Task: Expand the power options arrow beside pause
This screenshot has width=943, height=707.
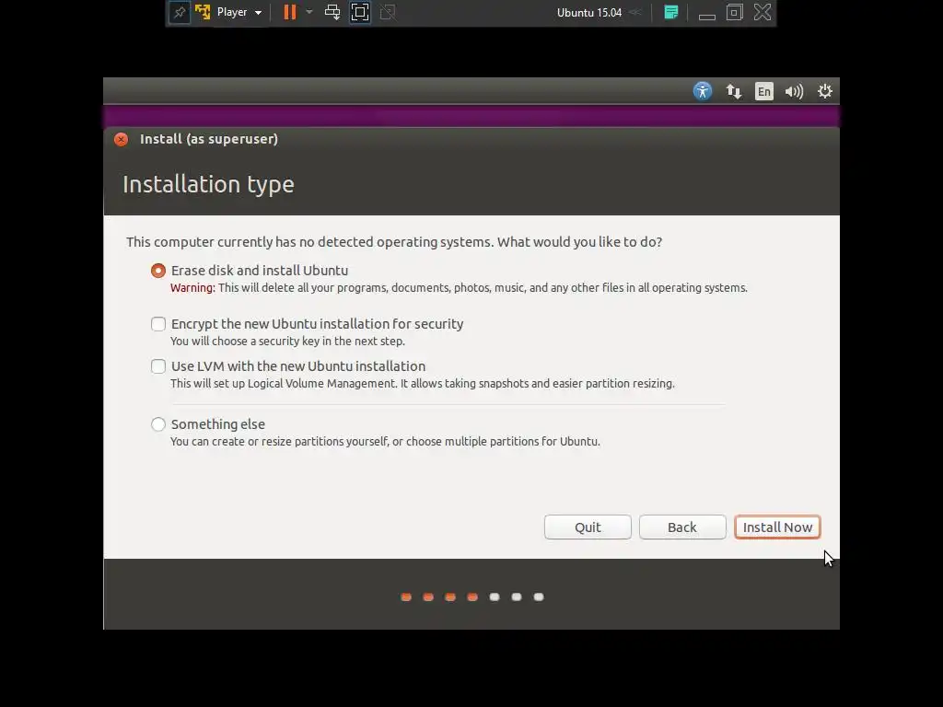Action: click(309, 12)
